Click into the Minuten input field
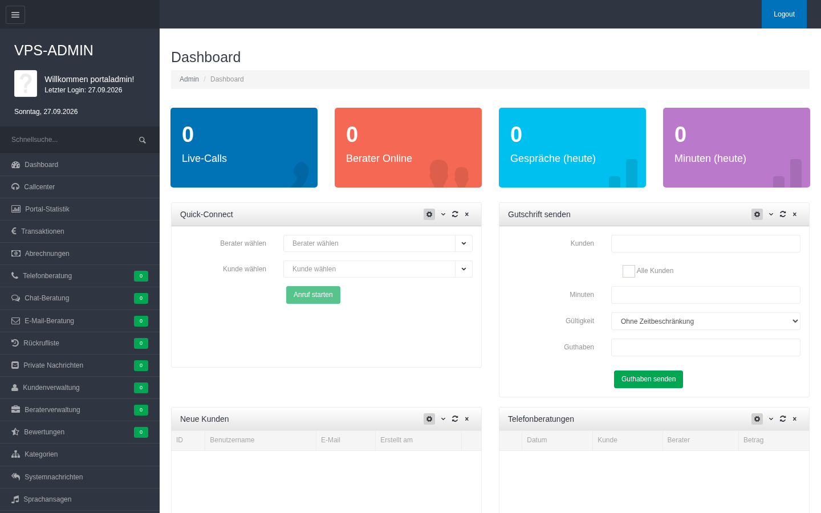 click(x=706, y=295)
